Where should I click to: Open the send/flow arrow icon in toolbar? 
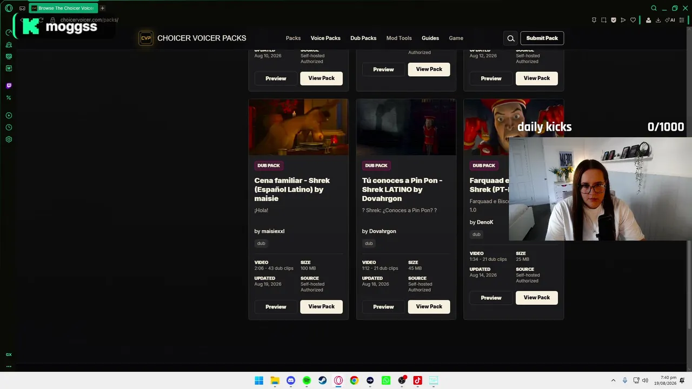point(623,20)
